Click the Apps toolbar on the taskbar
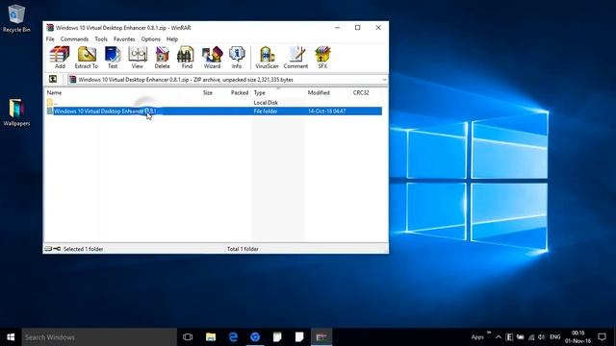Image resolution: width=616 pixels, height=346 pixels. pos(477,337)
